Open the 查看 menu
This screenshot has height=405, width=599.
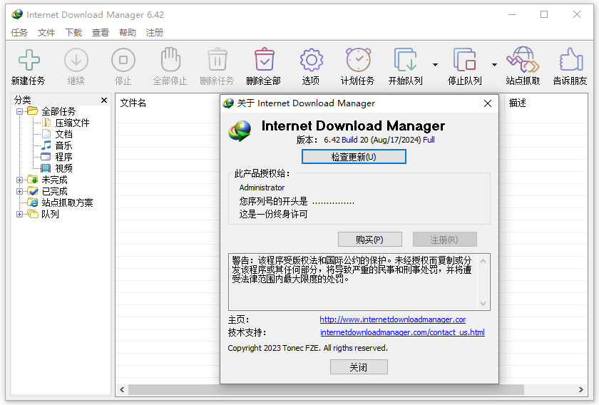pyautogui.click(x=101, y=33)
